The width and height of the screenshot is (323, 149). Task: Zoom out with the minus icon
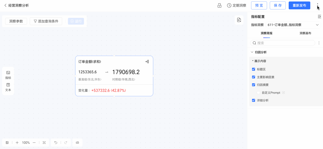pos(34,143)
